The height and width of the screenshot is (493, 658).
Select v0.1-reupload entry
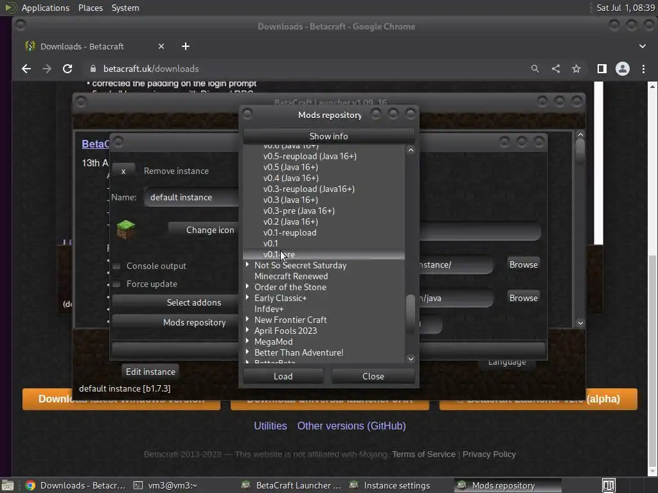pos(290,232)
